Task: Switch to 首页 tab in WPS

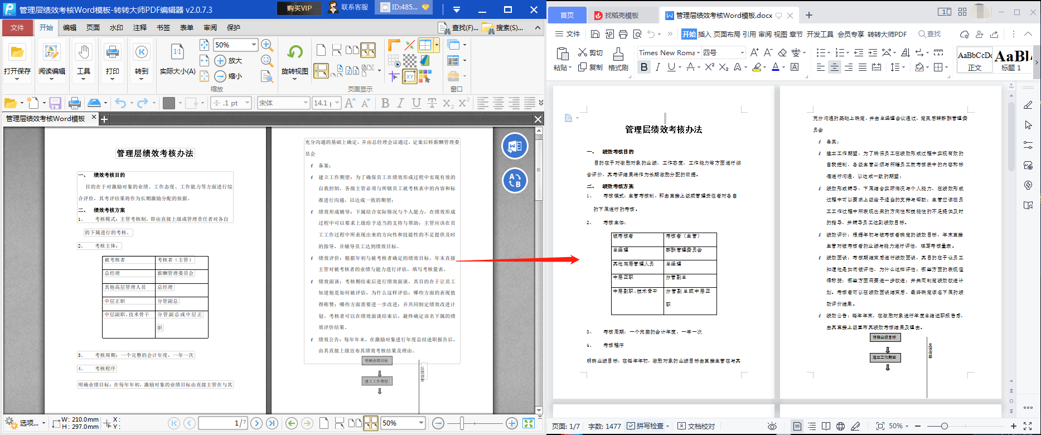Action: click(567, 16)
